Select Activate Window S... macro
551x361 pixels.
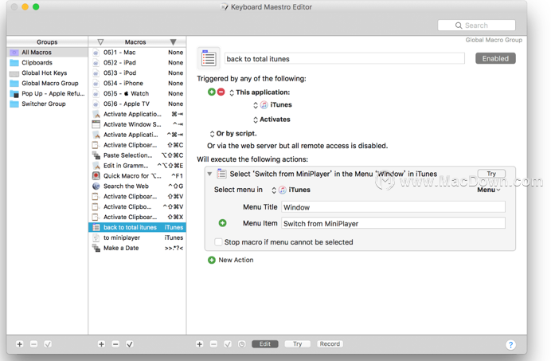click(138, 124)
